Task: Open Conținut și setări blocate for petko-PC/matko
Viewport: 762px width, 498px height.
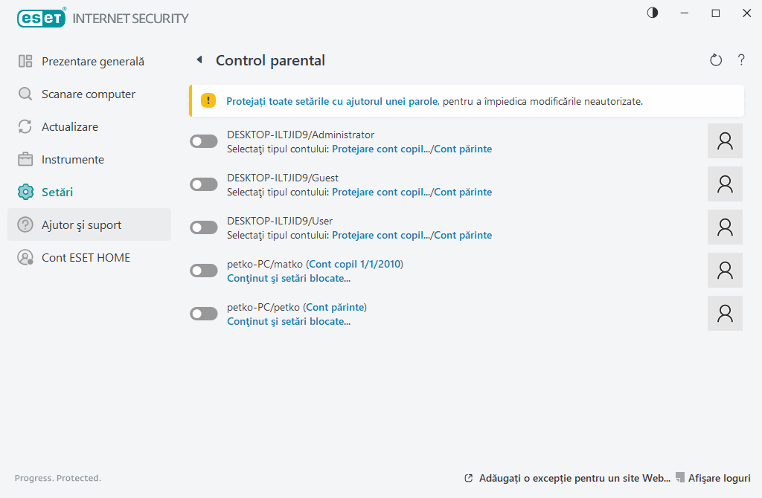Action: coord(289,279)
